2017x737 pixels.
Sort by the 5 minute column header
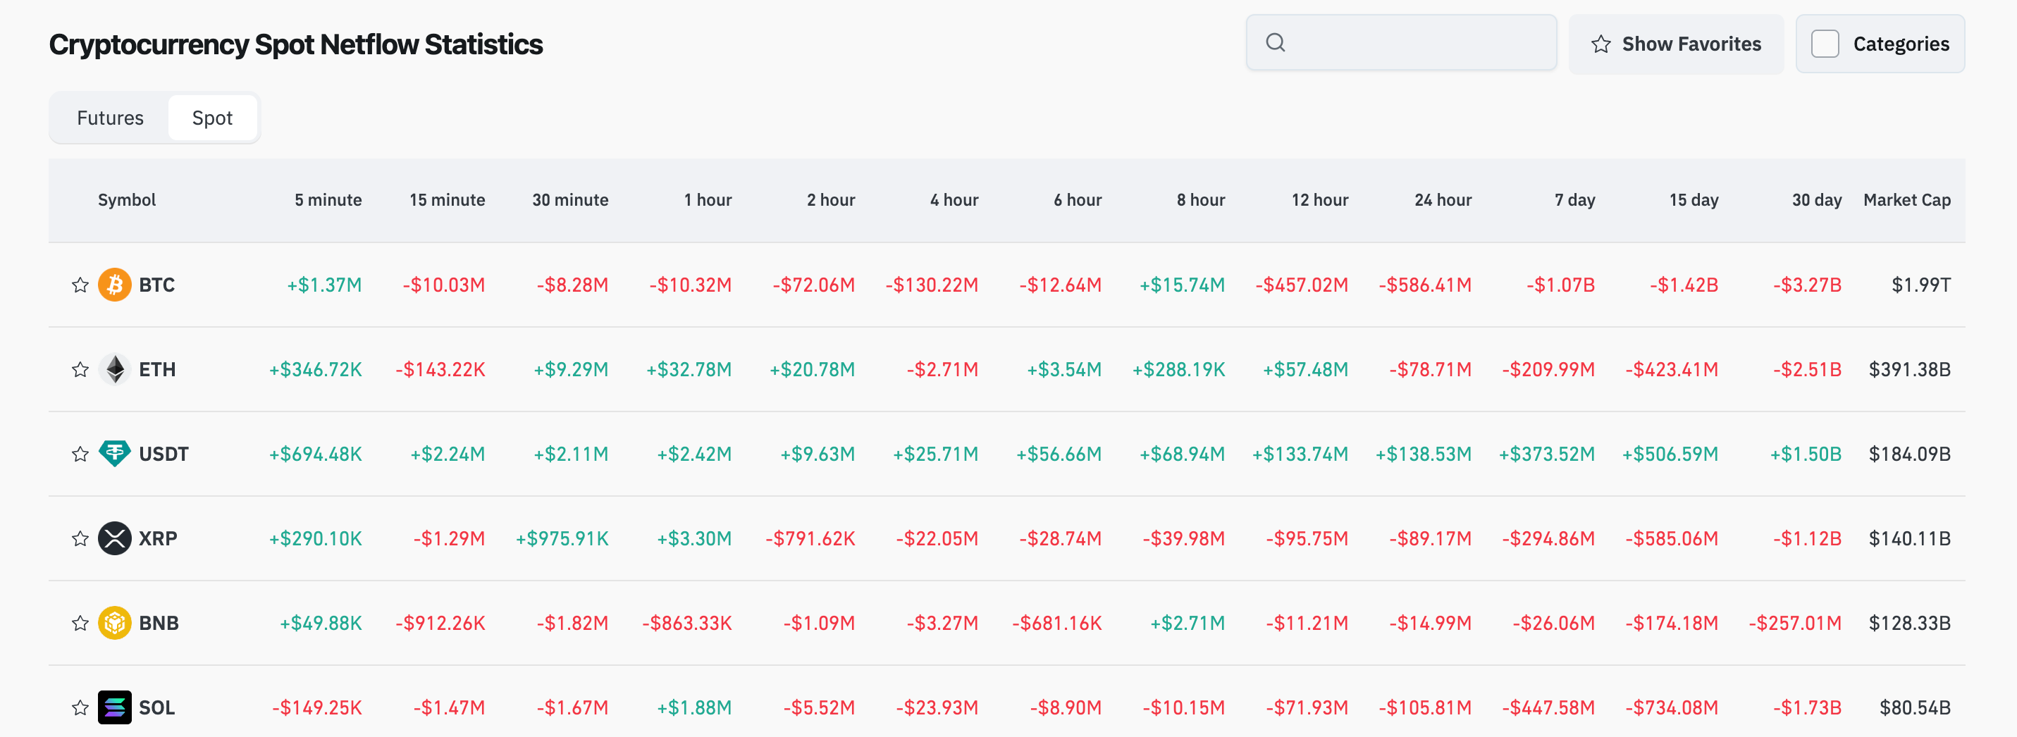[328, 199]
